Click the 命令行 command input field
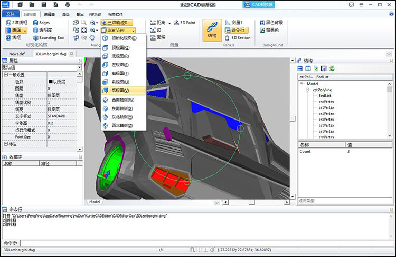Viewport: 396px width, 257px height. [x=206, y=243]
